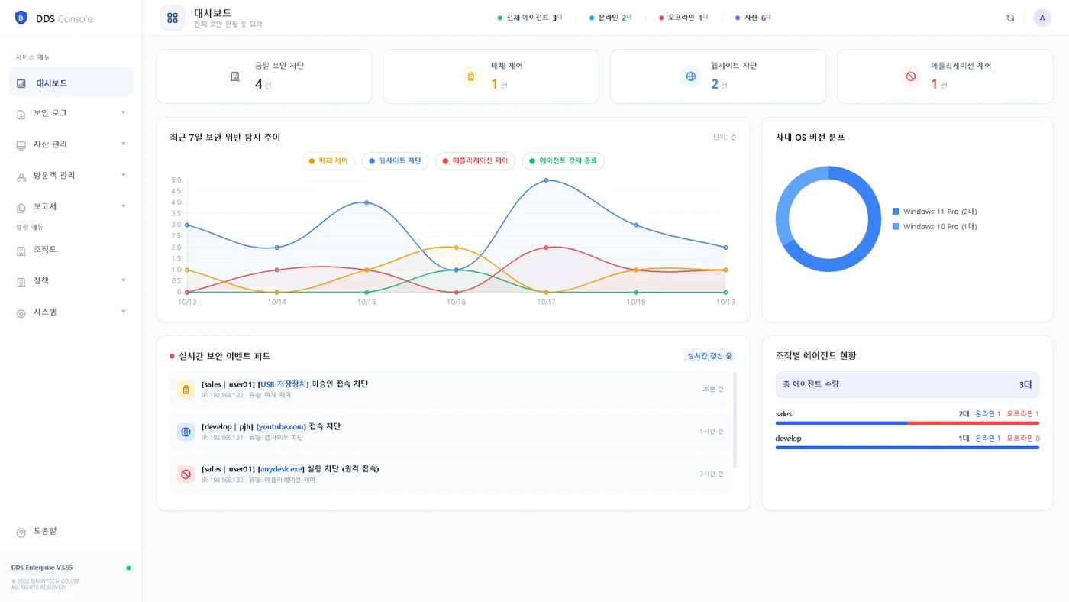The image size is (1069, 602).
Task: Click the USB icon on 매체 제어 card
Action: 470,76
